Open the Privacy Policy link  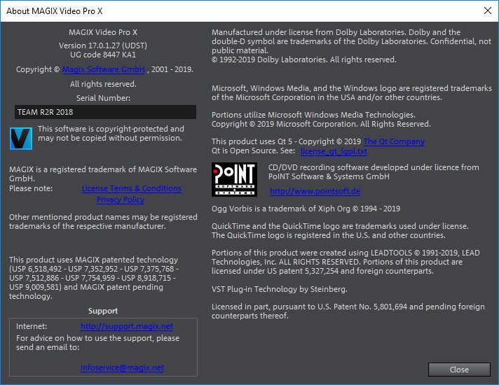121,199
